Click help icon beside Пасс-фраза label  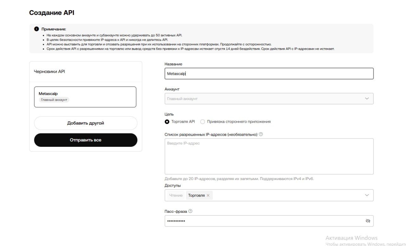point(190,211)
